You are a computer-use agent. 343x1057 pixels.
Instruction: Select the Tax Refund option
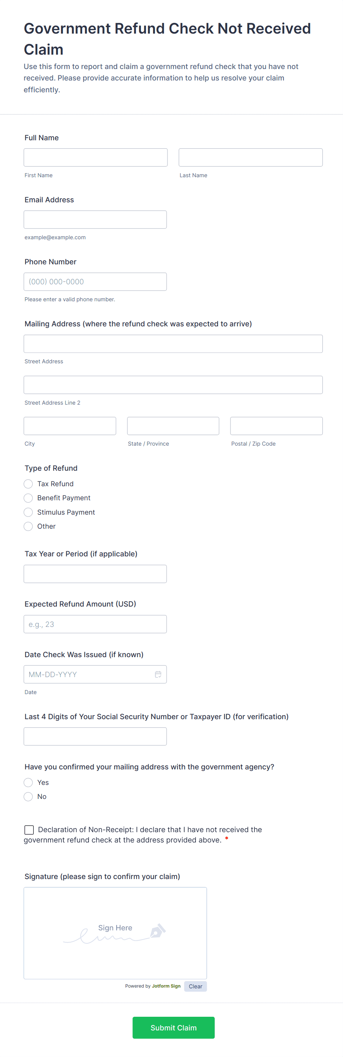click(28, 484)
